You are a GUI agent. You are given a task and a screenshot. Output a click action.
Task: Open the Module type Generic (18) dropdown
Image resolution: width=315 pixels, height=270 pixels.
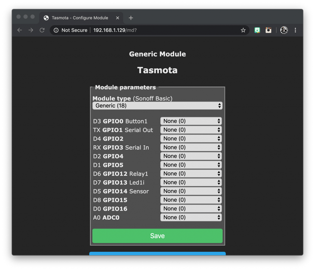point(157,106)
